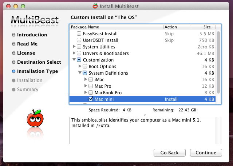Toggle the Customization mixed-state checkbox
This screenshot has height=166, width=233.
click(79, 60)
